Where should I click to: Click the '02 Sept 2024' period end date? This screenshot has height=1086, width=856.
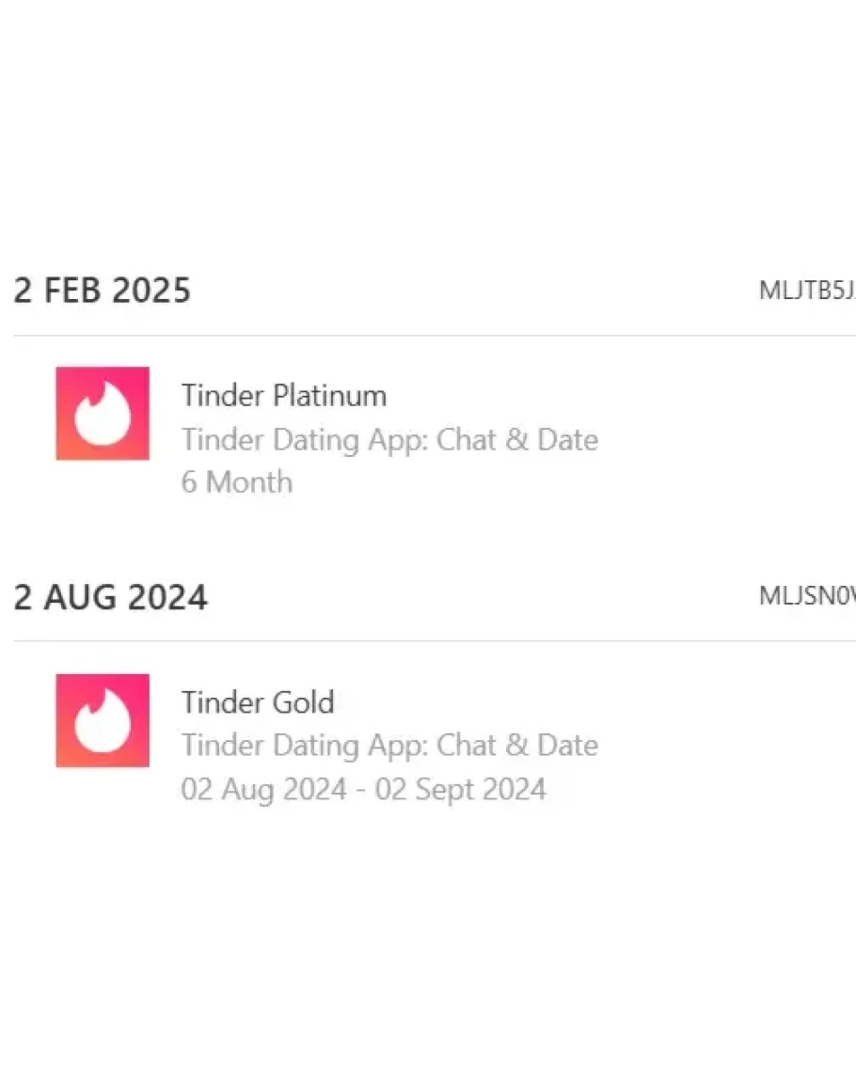[x=461, y=789]
